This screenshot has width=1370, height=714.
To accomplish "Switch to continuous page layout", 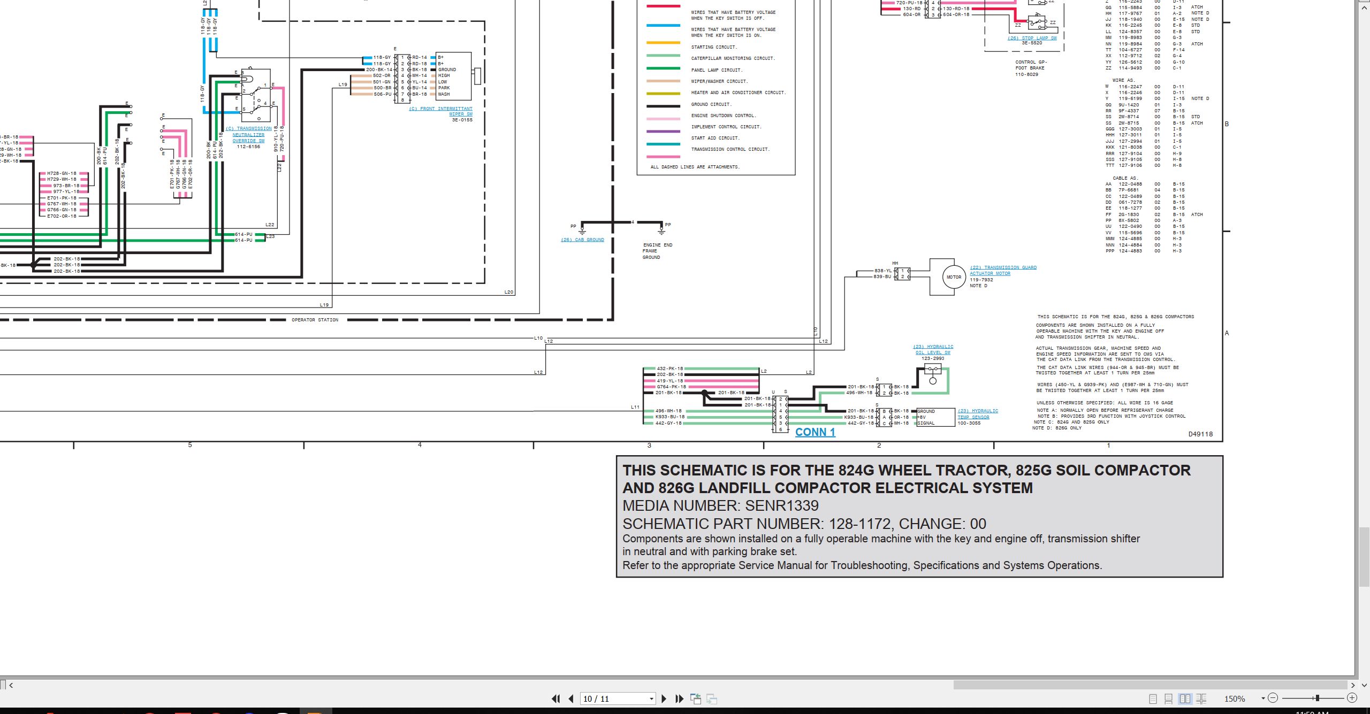I will coord(1169,698).
